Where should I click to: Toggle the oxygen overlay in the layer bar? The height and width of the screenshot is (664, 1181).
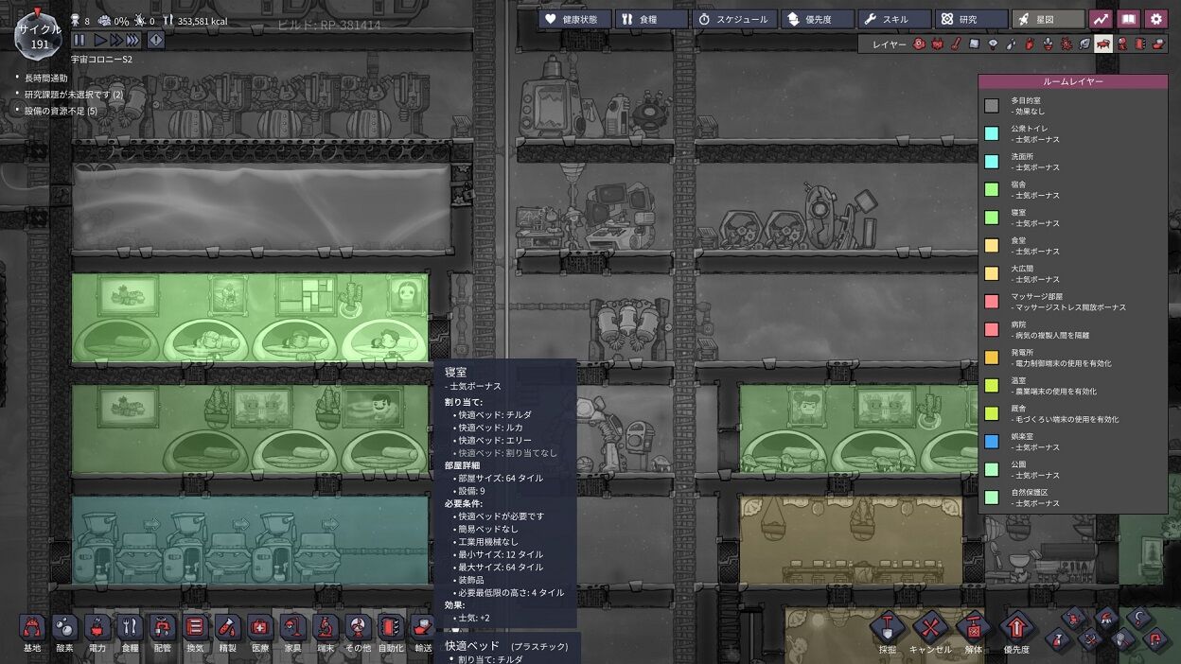click(x=918, y=44)
